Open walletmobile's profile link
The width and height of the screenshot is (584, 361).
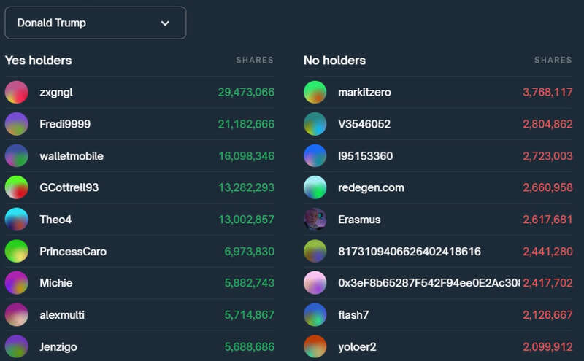click(x=72, y=156)
